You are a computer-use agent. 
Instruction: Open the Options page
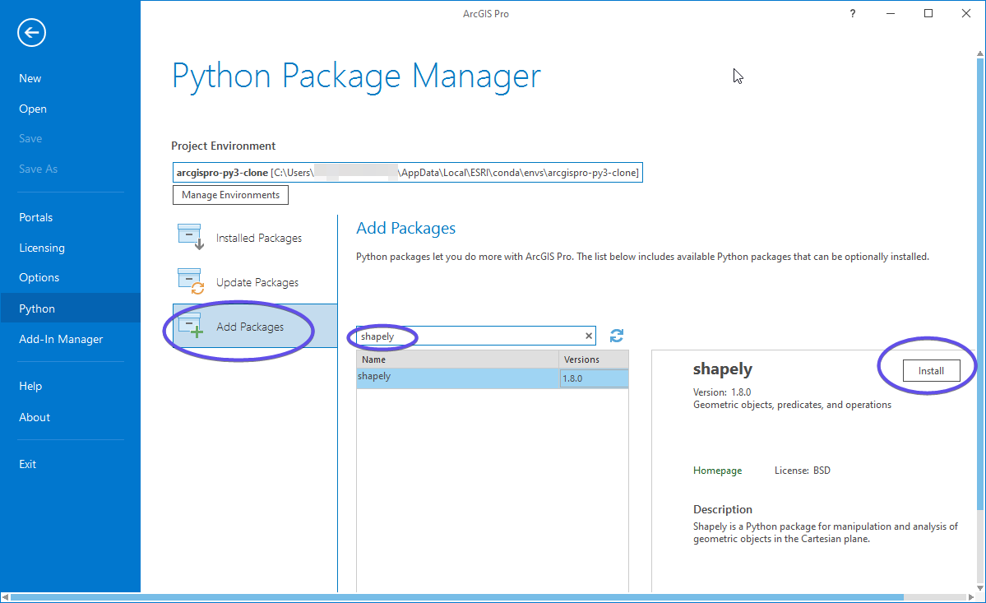[x=39, y=277]
